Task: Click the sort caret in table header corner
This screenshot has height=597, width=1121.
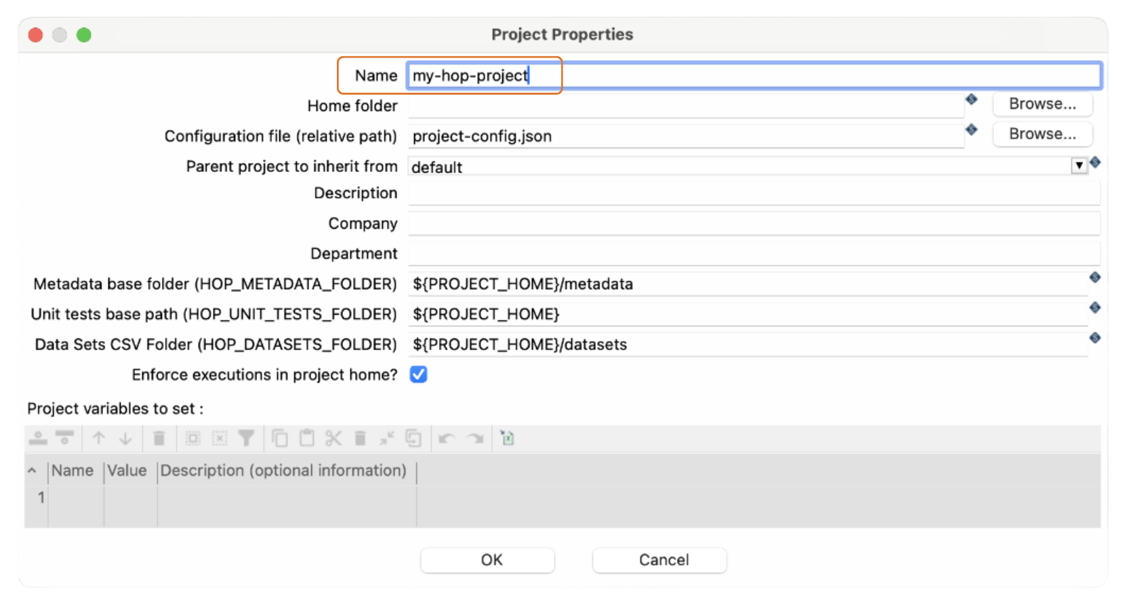Action: click(x=32, y=470)
